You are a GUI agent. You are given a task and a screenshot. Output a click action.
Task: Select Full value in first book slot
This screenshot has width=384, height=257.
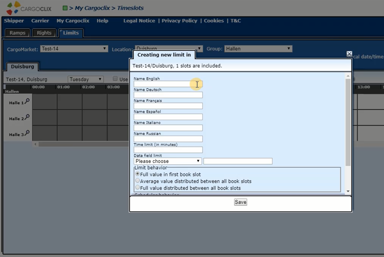pos(137,174)
